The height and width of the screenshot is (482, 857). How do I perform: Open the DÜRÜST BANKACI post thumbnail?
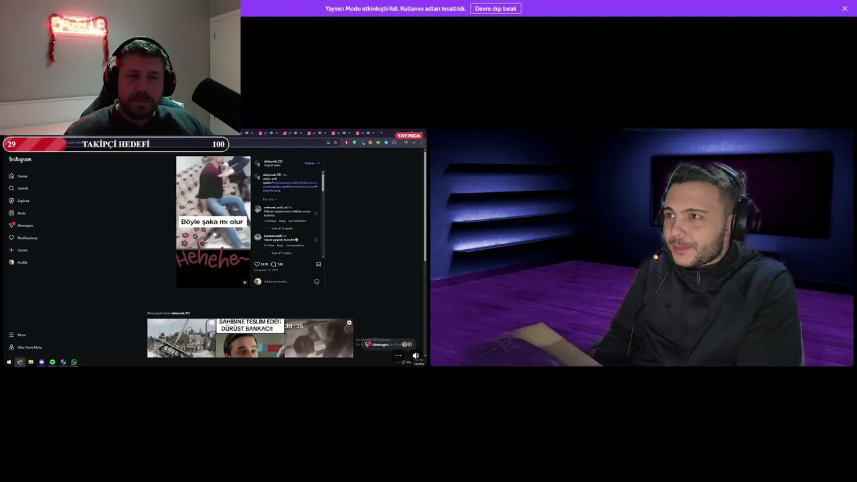(250, 338)
